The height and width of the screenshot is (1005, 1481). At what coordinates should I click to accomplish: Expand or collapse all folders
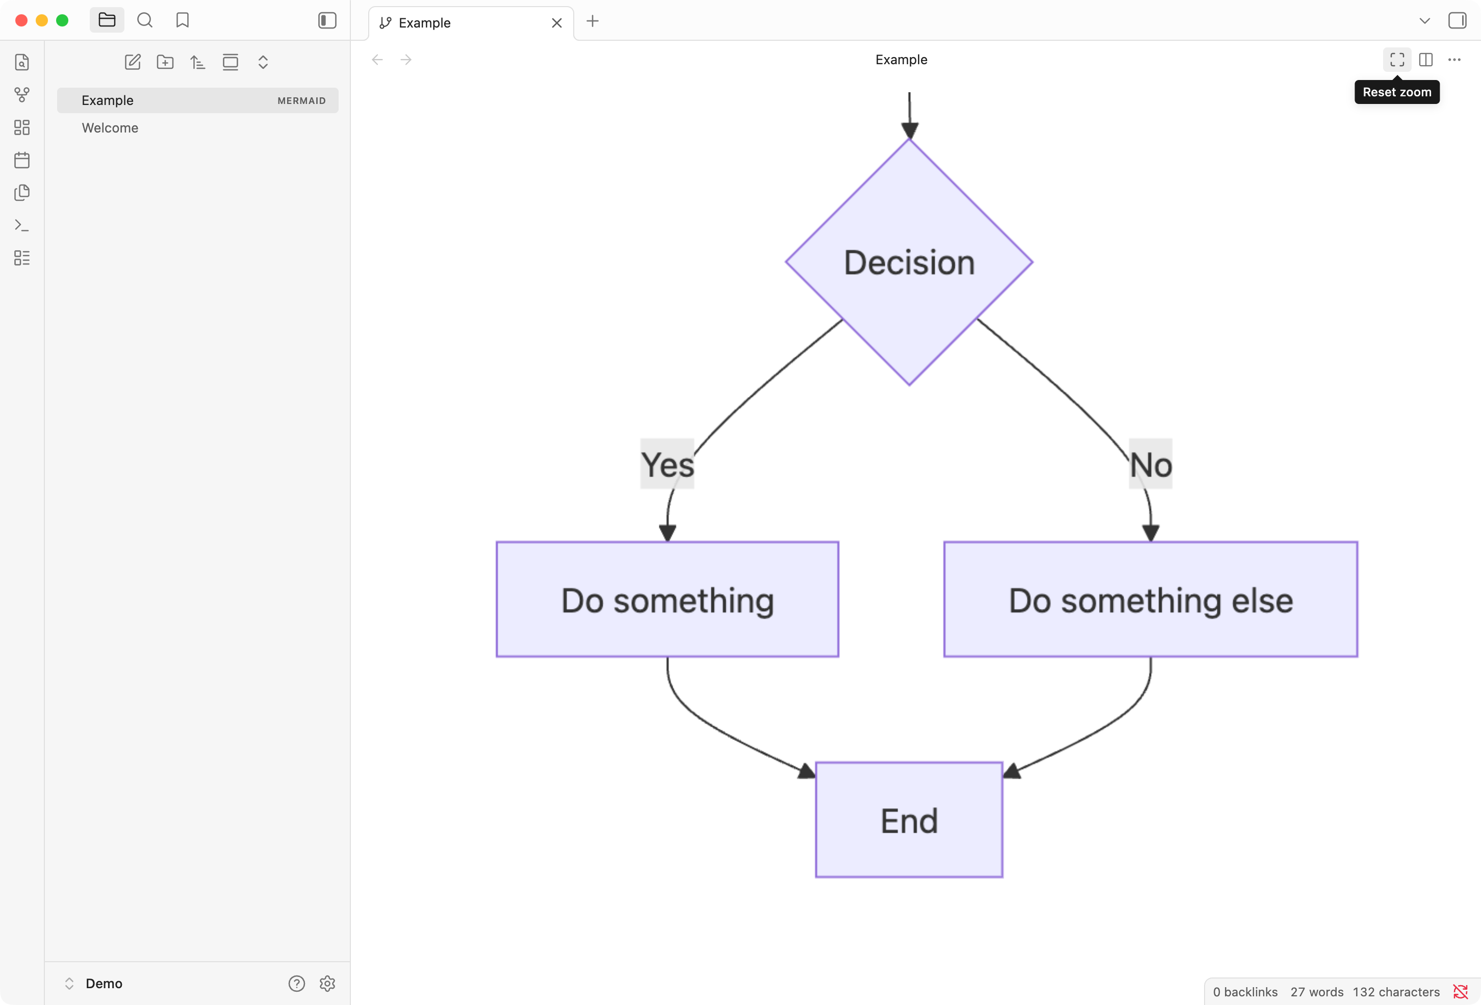[x=263, y=62]
